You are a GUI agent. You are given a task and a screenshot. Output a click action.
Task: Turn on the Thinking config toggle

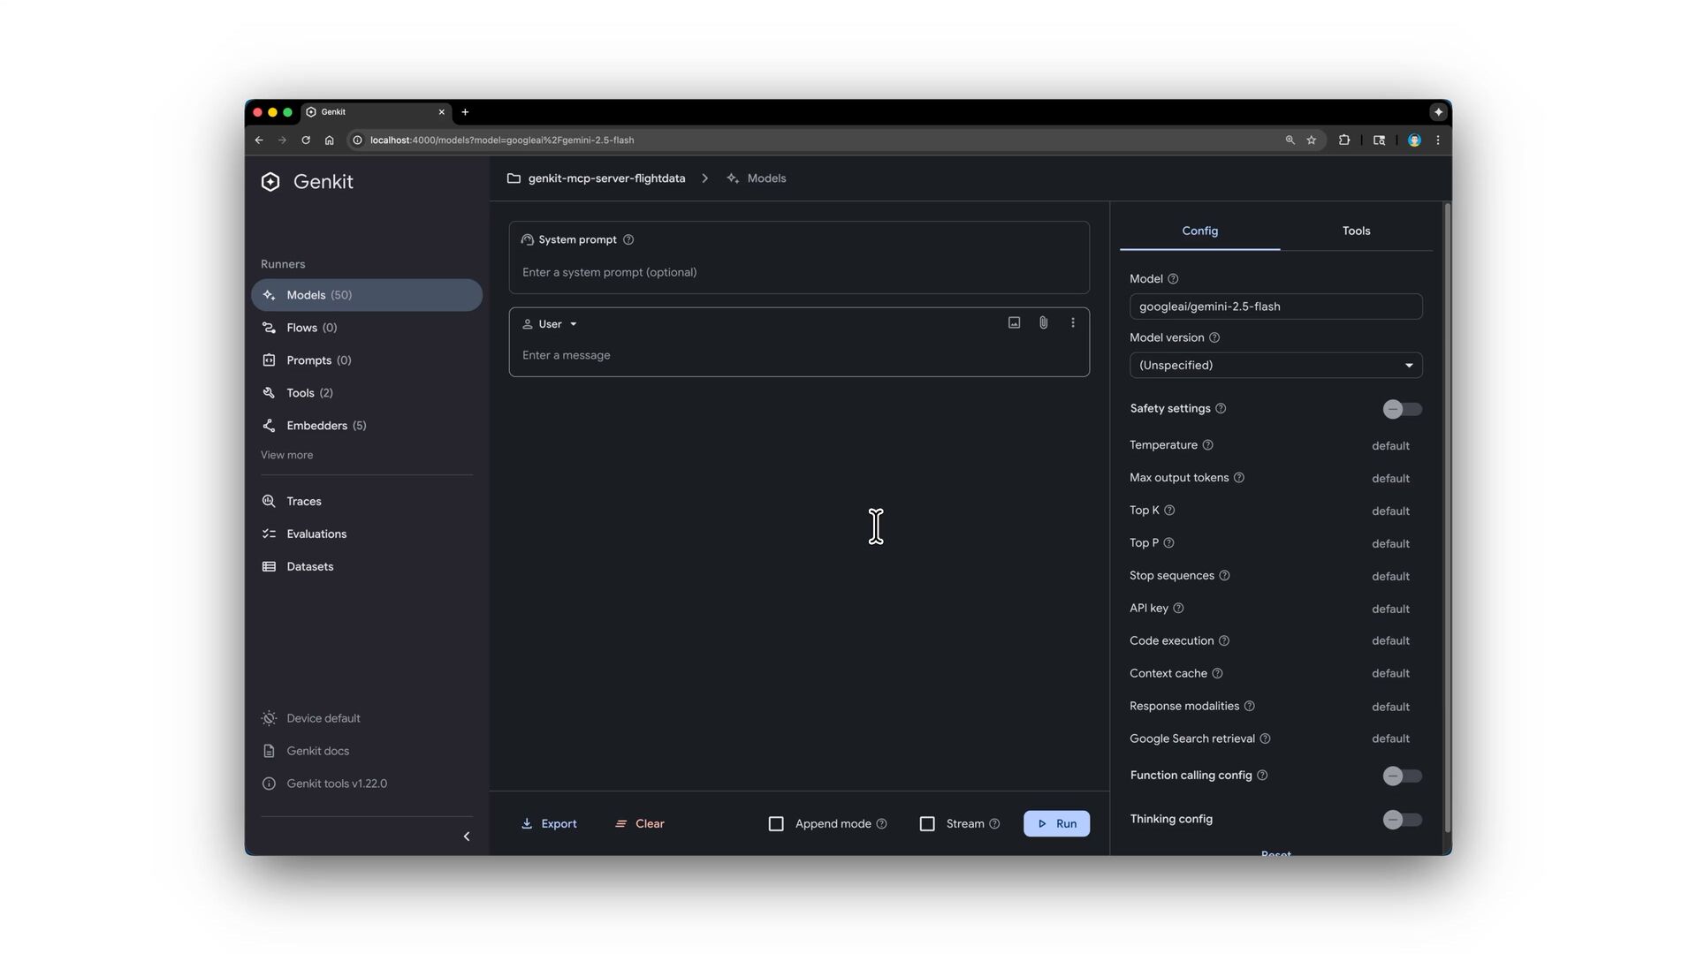click(1402, 820)
